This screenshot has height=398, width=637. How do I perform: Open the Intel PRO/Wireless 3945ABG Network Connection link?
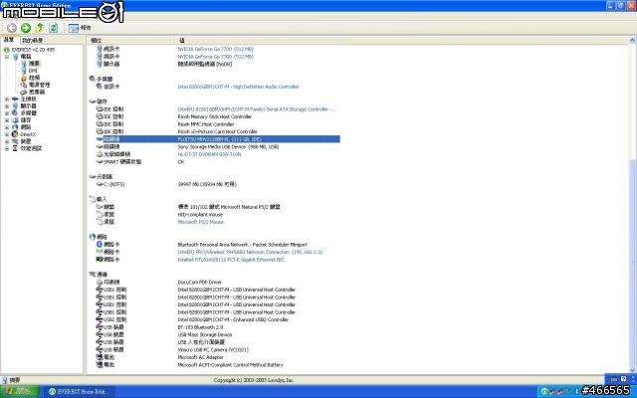tap(250, 252)
